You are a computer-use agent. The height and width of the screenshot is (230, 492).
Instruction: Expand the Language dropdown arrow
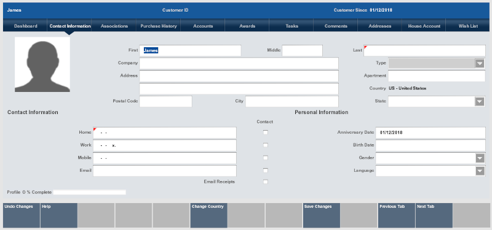pyautogui.click(x=480, y=171)
